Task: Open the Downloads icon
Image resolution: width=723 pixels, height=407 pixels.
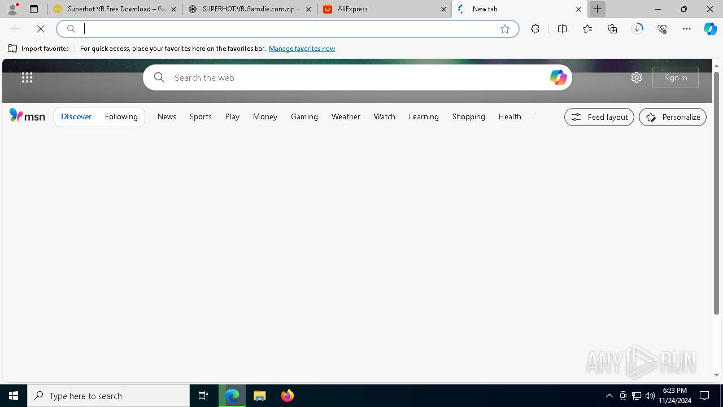Action: 637,29
